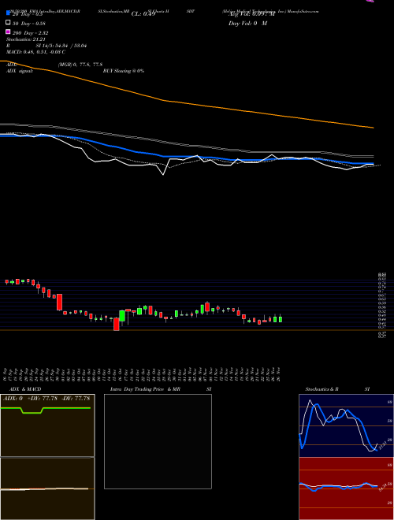Click the 'Intra Day Trading Price & MR' title
This screenshot has width=394, height=520.
tap(145, 389)
